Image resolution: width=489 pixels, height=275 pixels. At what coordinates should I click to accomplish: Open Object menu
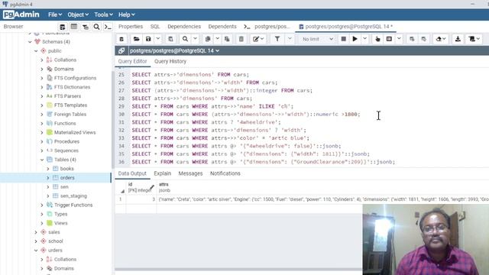[78, 15]
